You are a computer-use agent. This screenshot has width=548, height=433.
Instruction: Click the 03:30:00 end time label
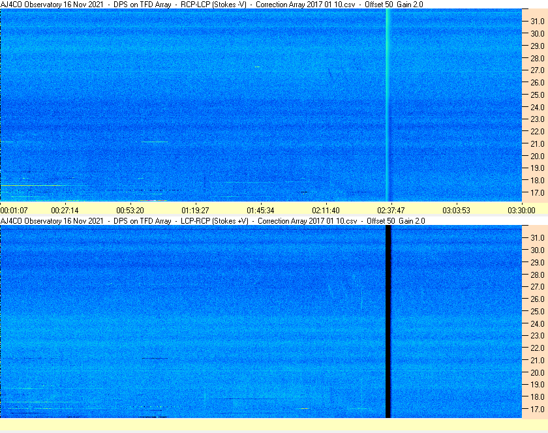click(x=521, y=211)
